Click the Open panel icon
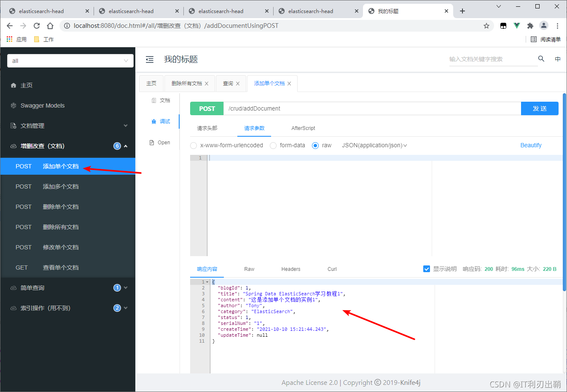The width and height of the screenshot is (567, 392). tap(160, 142)
